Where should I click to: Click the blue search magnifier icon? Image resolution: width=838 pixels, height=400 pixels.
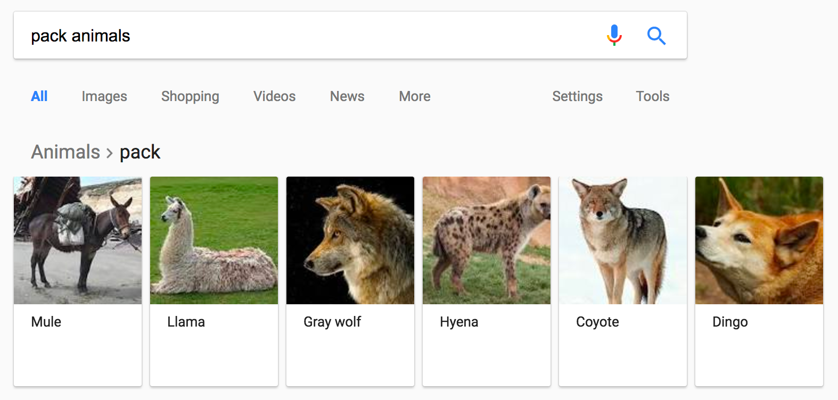click(656, 36)
